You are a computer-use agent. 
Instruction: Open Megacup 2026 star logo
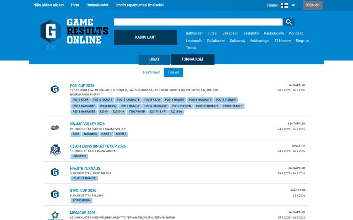tap(55, 215)
